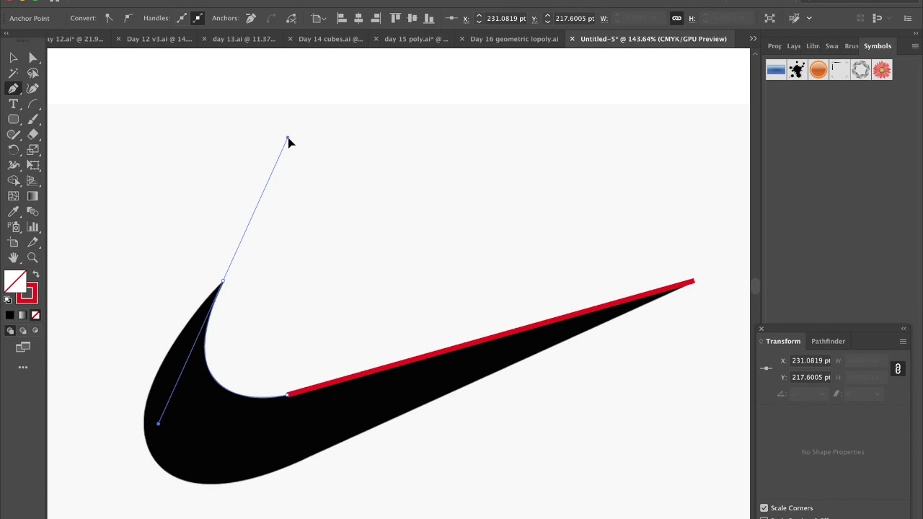Select the Hand tool
The image size is (923, 519).
(x=14, y=257)
